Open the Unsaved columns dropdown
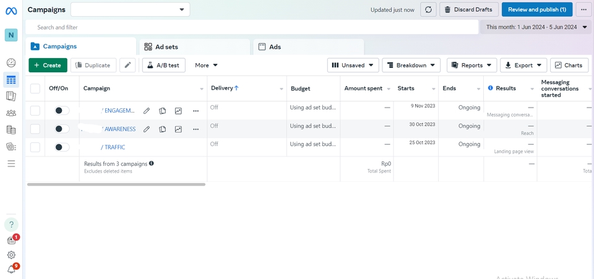 (x=353, y=65)
